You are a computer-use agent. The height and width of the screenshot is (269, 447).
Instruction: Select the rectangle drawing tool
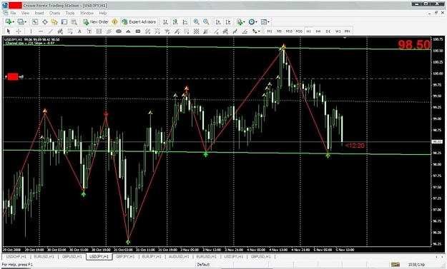click(138, 31)
